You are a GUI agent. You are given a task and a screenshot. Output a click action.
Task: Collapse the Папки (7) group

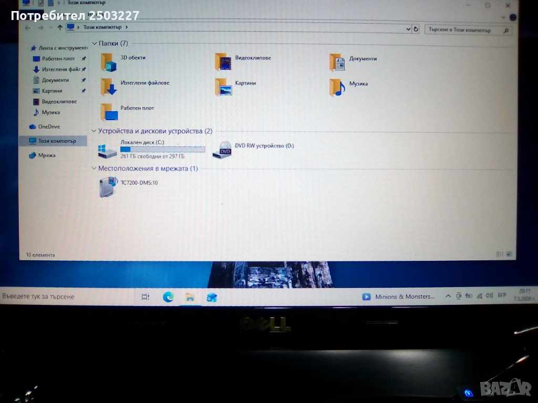(94, 44)
